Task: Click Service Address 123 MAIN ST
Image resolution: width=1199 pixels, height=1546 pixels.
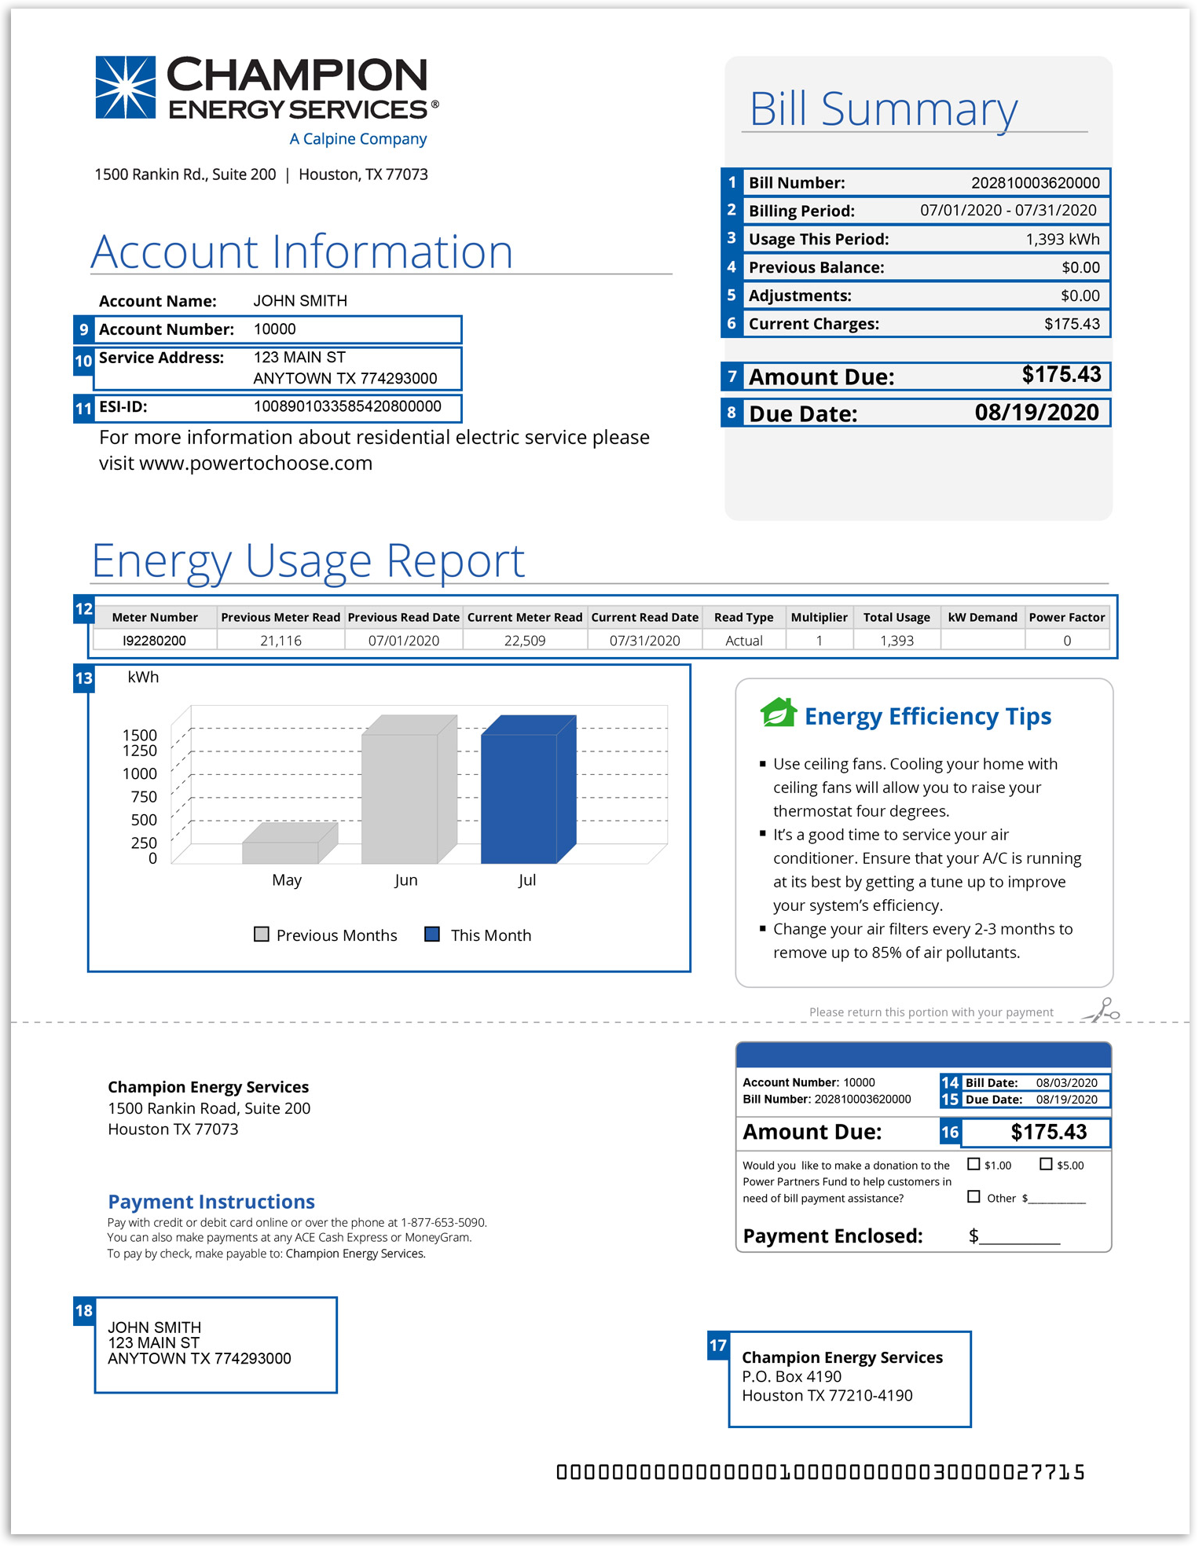Action: (299, 358)
